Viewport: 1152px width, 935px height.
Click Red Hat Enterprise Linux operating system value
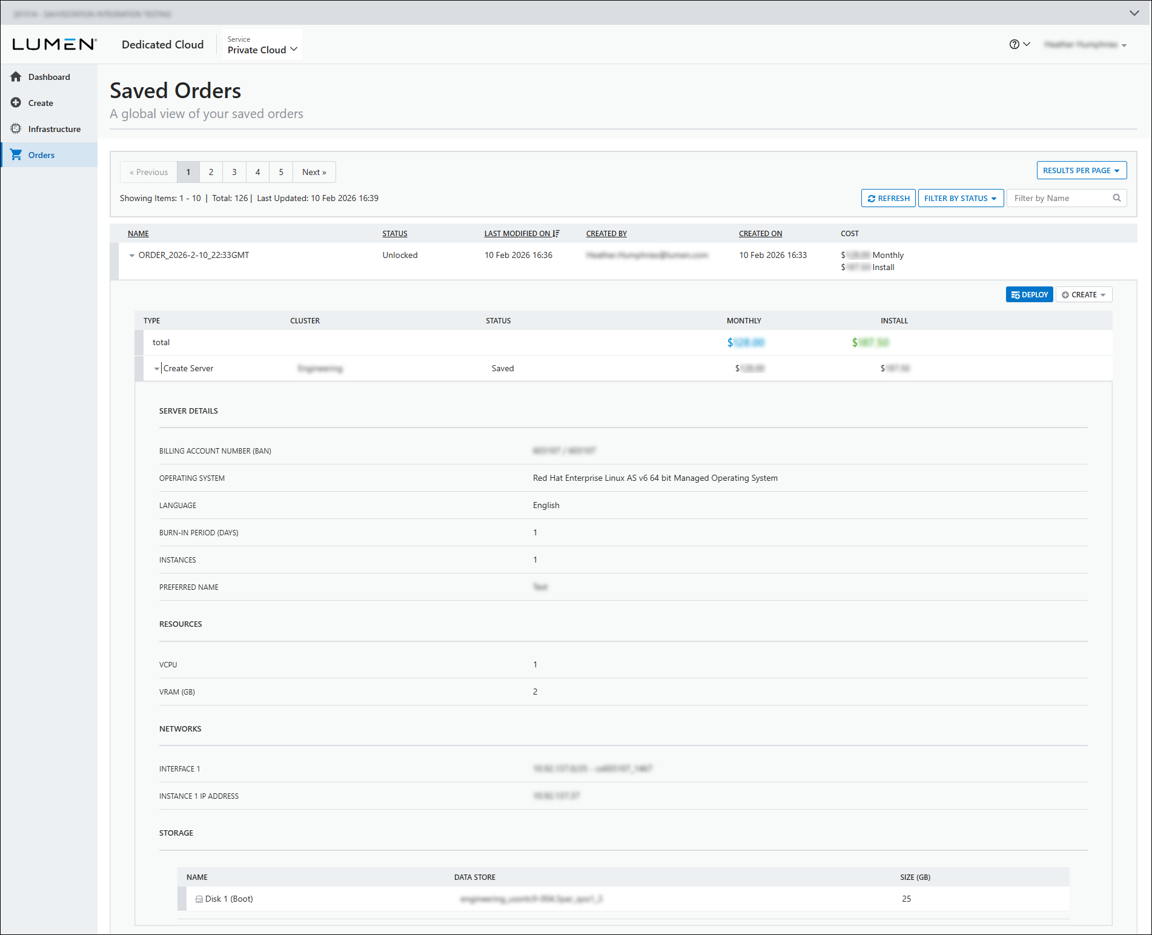click(655, 478)
